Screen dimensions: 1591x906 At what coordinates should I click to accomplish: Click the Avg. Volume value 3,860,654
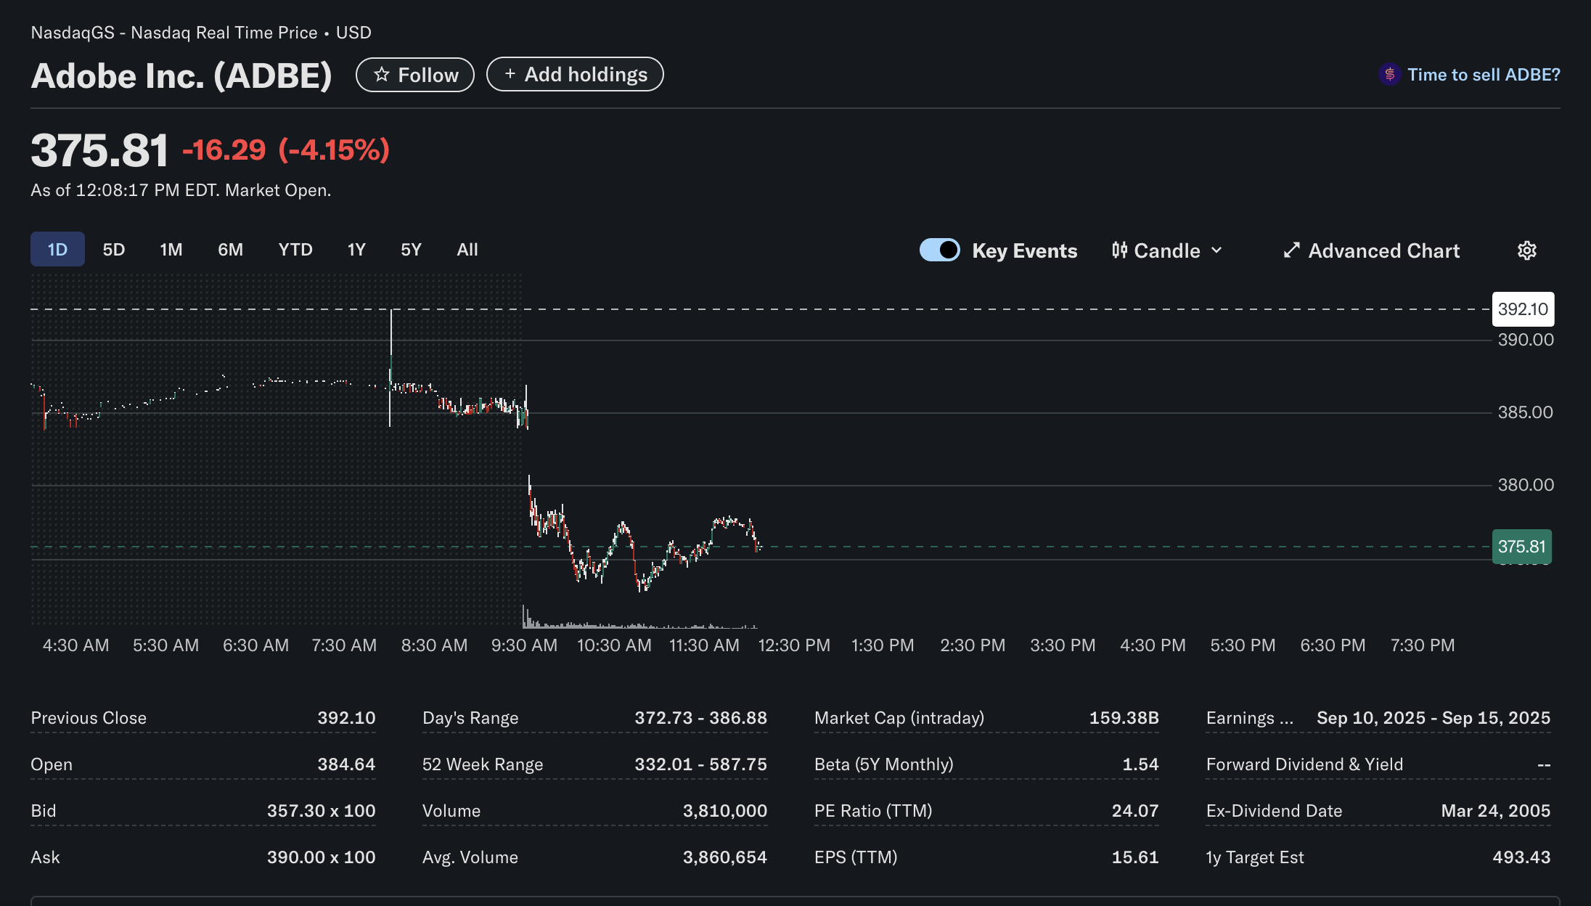click(x=724, y=857)
